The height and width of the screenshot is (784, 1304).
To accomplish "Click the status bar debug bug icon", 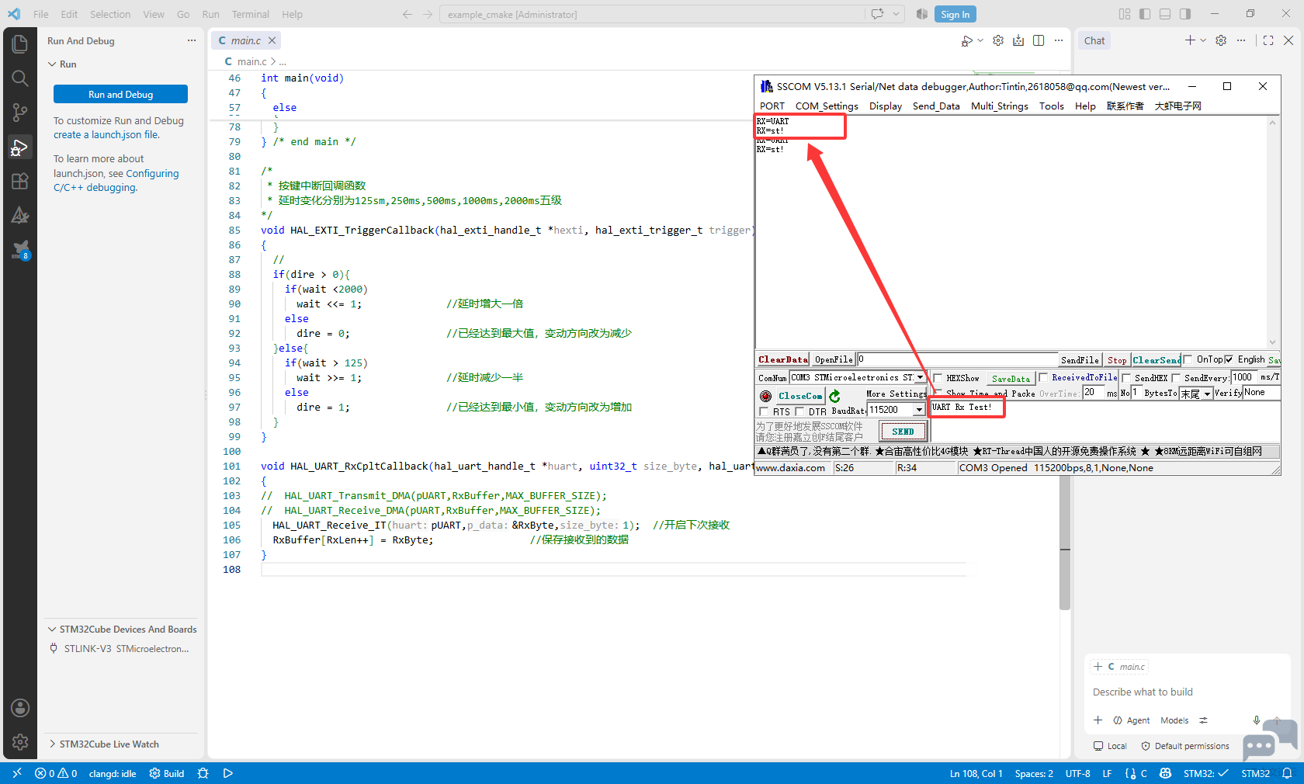I will point(203,773).
